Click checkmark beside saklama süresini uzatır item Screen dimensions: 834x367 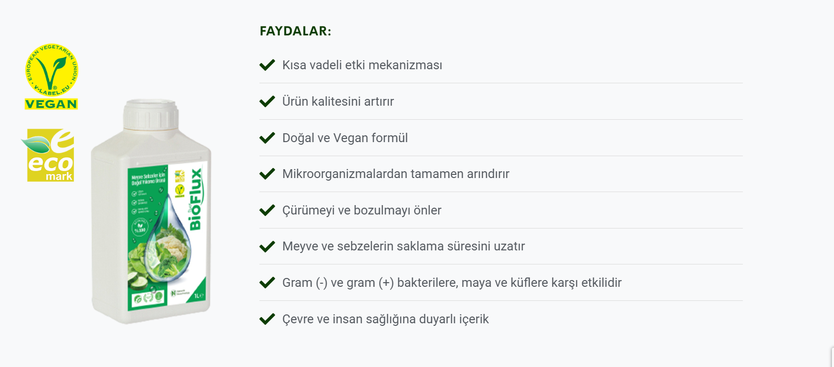coord(267,246)
